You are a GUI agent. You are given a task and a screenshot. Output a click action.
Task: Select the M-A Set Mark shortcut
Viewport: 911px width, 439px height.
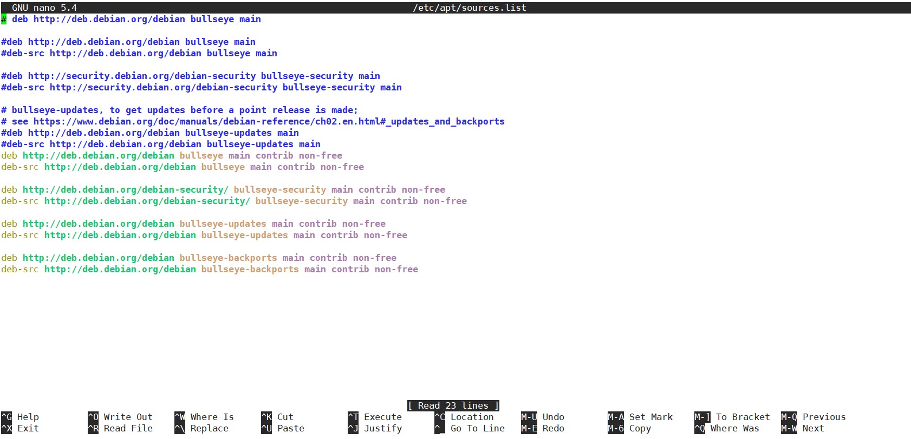[x=640, y=417]
